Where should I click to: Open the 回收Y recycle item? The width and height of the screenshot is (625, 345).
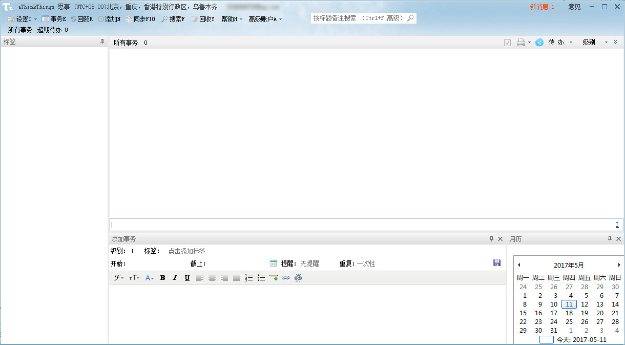[x=202, y=19]
